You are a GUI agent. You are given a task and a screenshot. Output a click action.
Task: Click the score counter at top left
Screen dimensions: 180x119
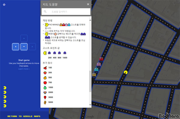pyautogui.click(x=4, y=5)
